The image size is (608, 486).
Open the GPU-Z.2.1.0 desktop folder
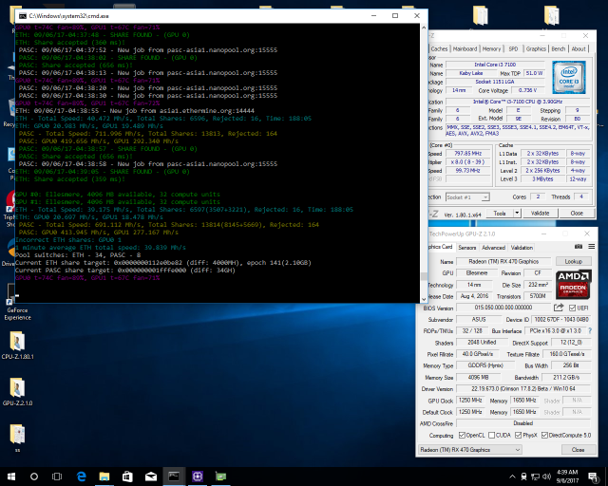click(16, 389)
